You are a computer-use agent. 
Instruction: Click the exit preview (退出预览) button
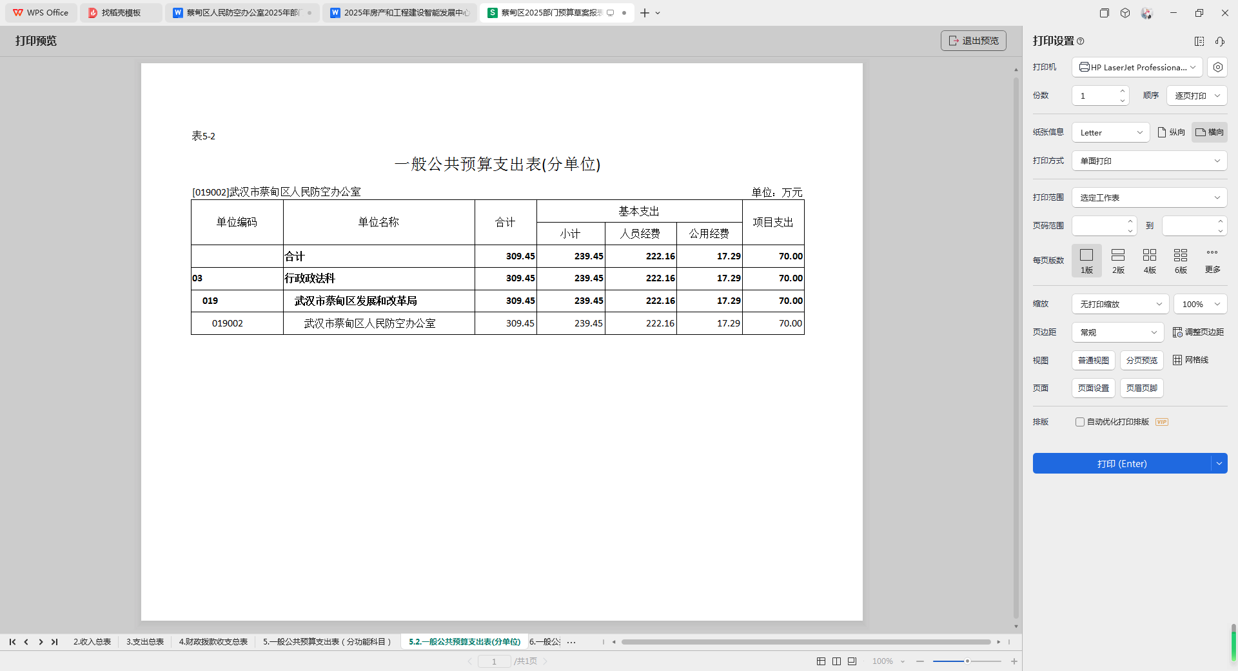(973, 41)
